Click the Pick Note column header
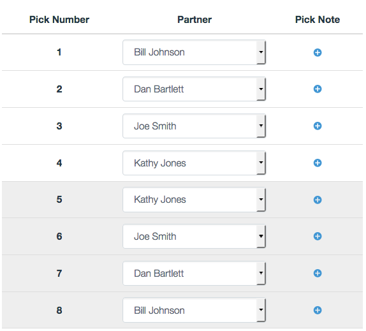 pos(318,20)
